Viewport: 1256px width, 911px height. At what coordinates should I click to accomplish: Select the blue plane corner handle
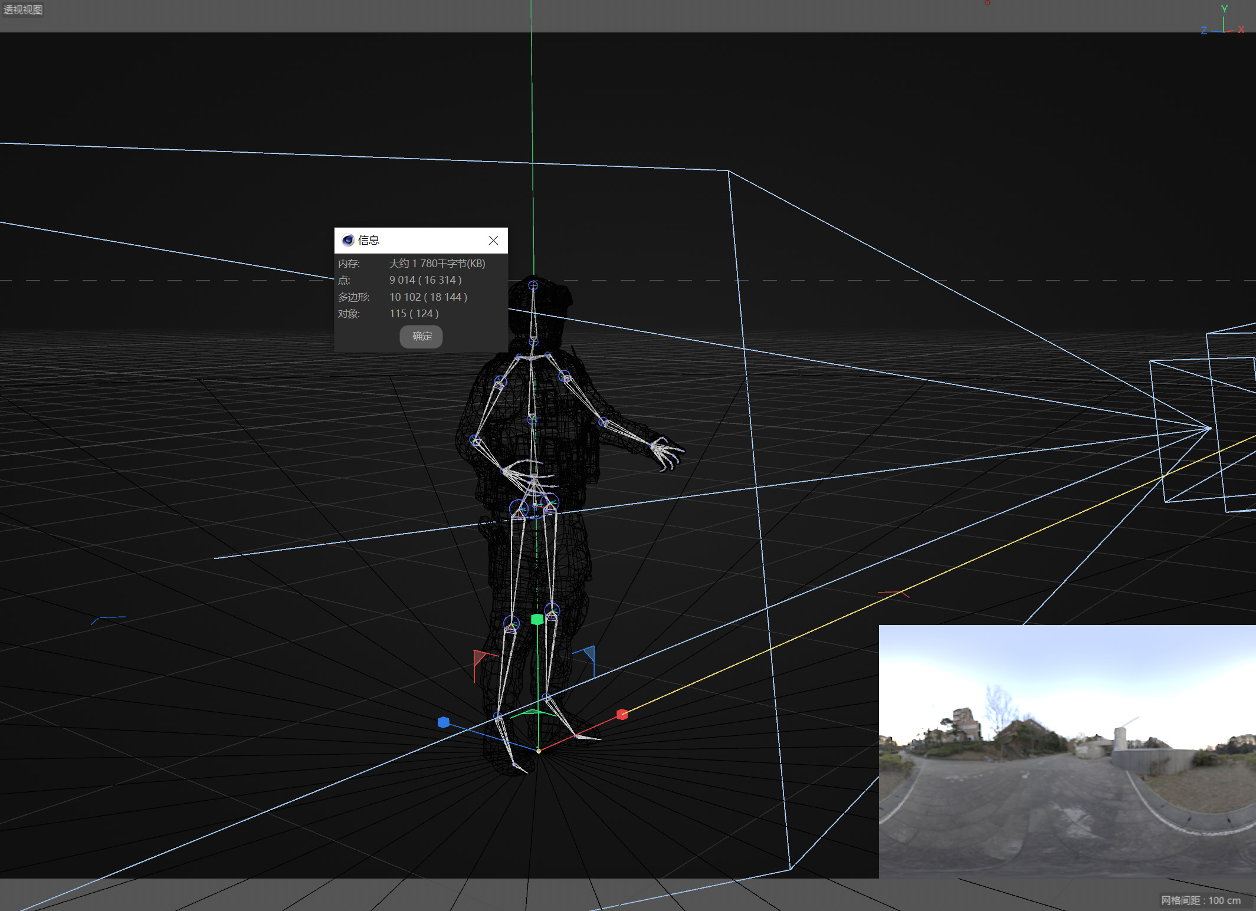[x=589, y=653]
